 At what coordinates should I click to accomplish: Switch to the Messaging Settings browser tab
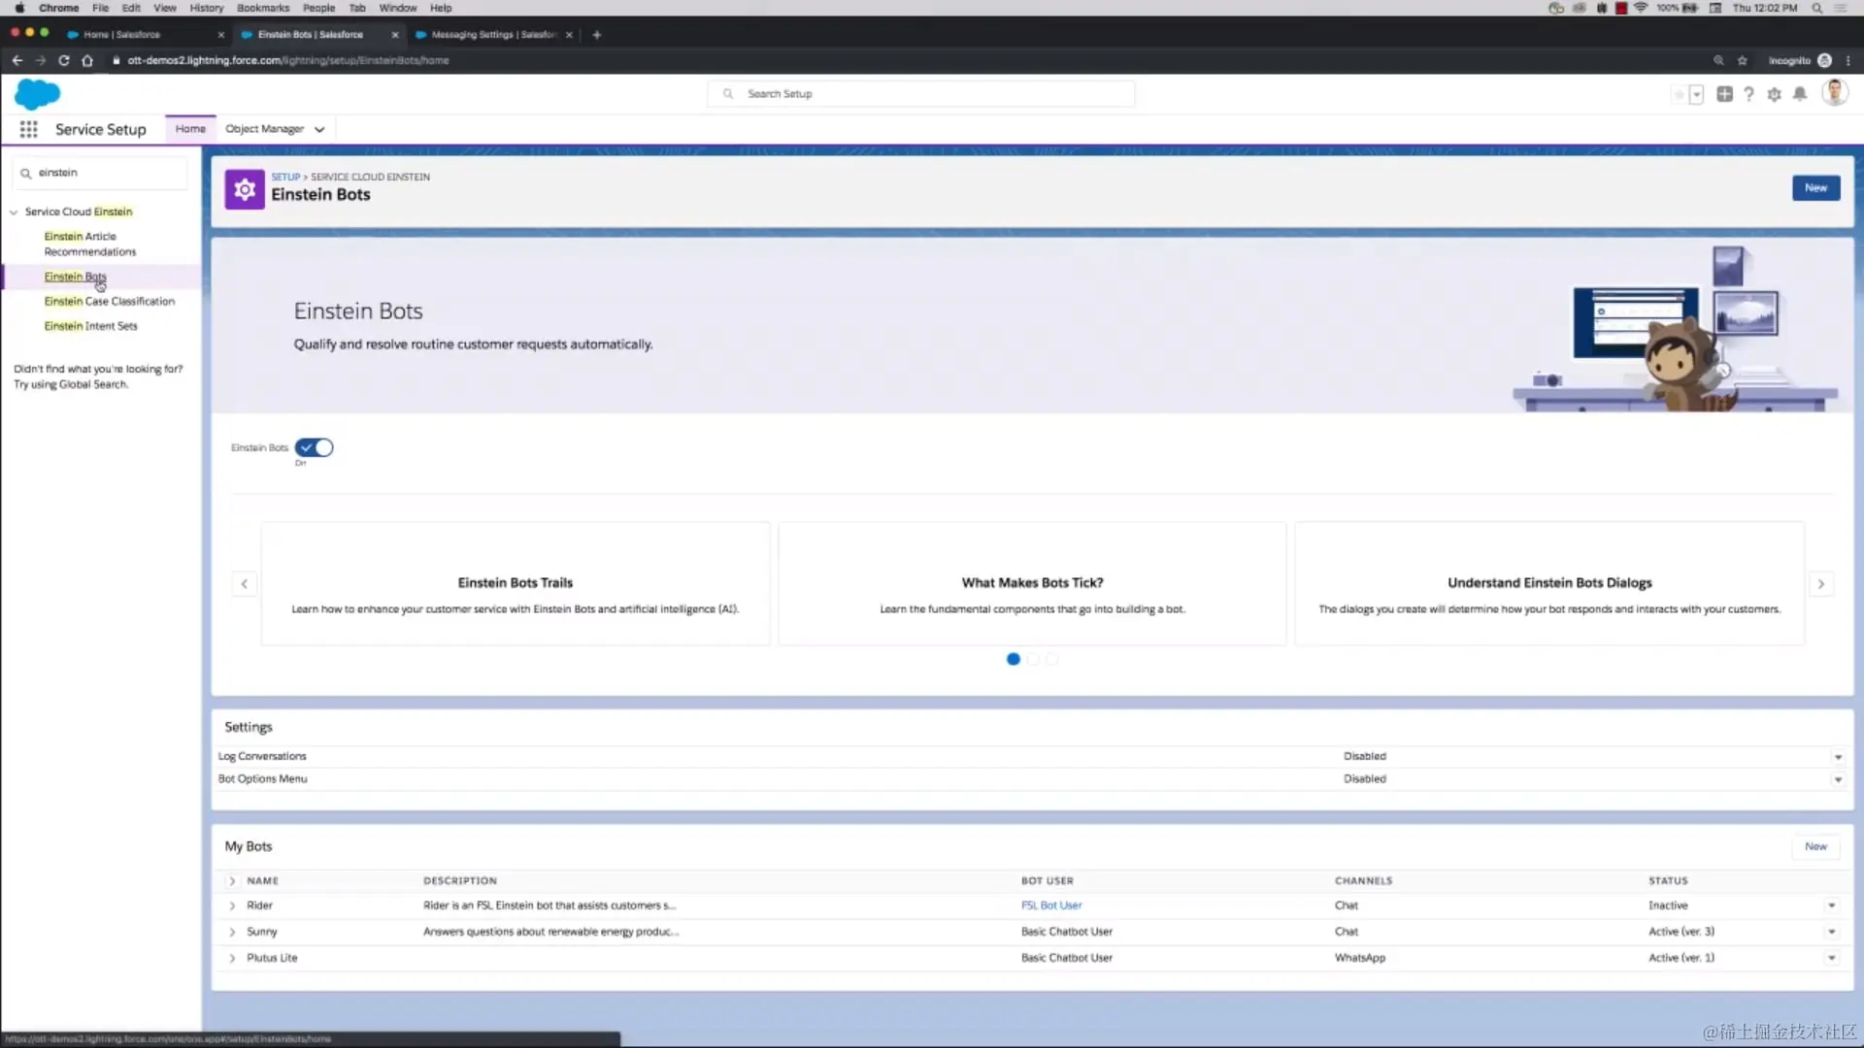click(x=485, y=34)
